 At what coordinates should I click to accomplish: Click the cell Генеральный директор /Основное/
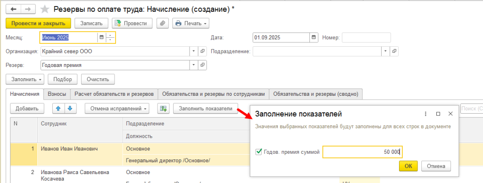pyautogui.click(x=186, y=160)
